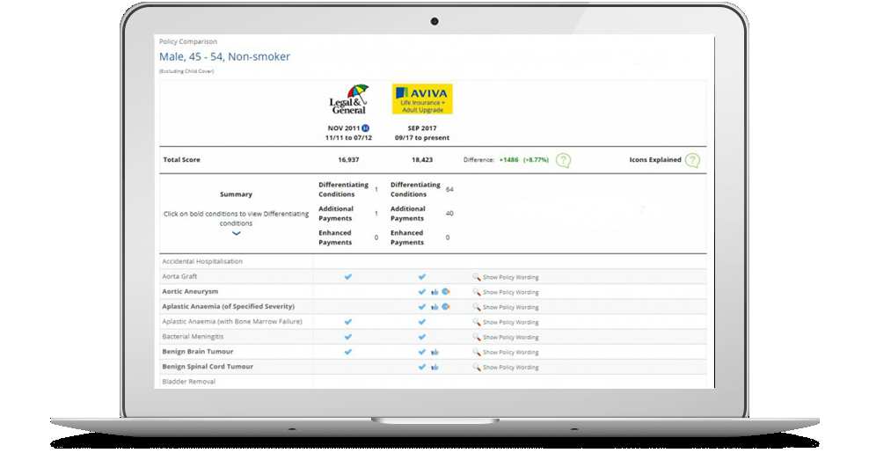Image resolution: width=869 pixels, height=460 pixels.
Task: Click Aviva tick for Bacterial Meningitis
Action: tap(422, 336)
